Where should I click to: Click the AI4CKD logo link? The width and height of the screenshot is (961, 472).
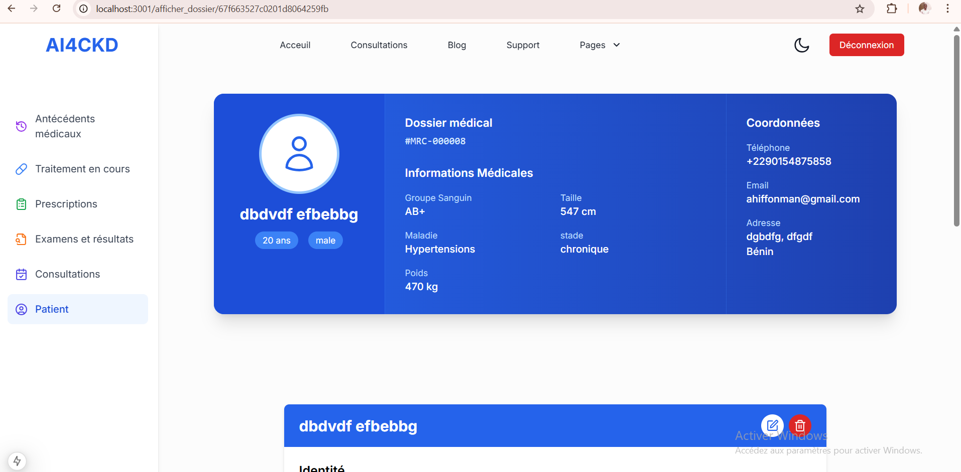click(x=82, y=45)
